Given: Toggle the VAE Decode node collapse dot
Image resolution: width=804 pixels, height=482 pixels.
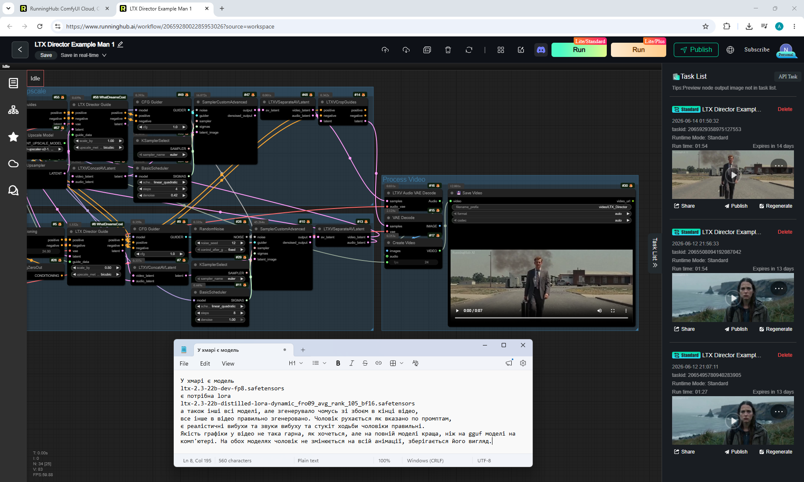Looking at the screenshot, I should (x=388, y=218).
